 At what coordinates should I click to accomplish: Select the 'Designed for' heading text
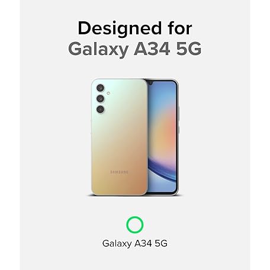(x=135, y=29)
